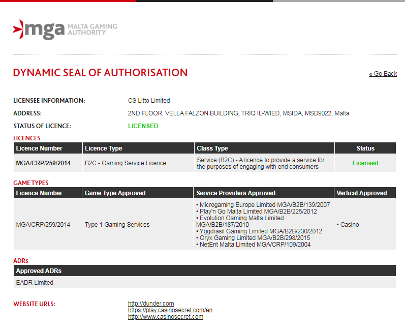Click the Game Type Approved column header
Viewport: 405px width, 331px height.
tap(137, 193)
